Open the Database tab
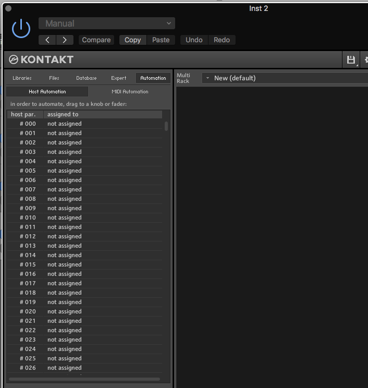Viewport: 368px width, 388px height. tap(87, 78)
